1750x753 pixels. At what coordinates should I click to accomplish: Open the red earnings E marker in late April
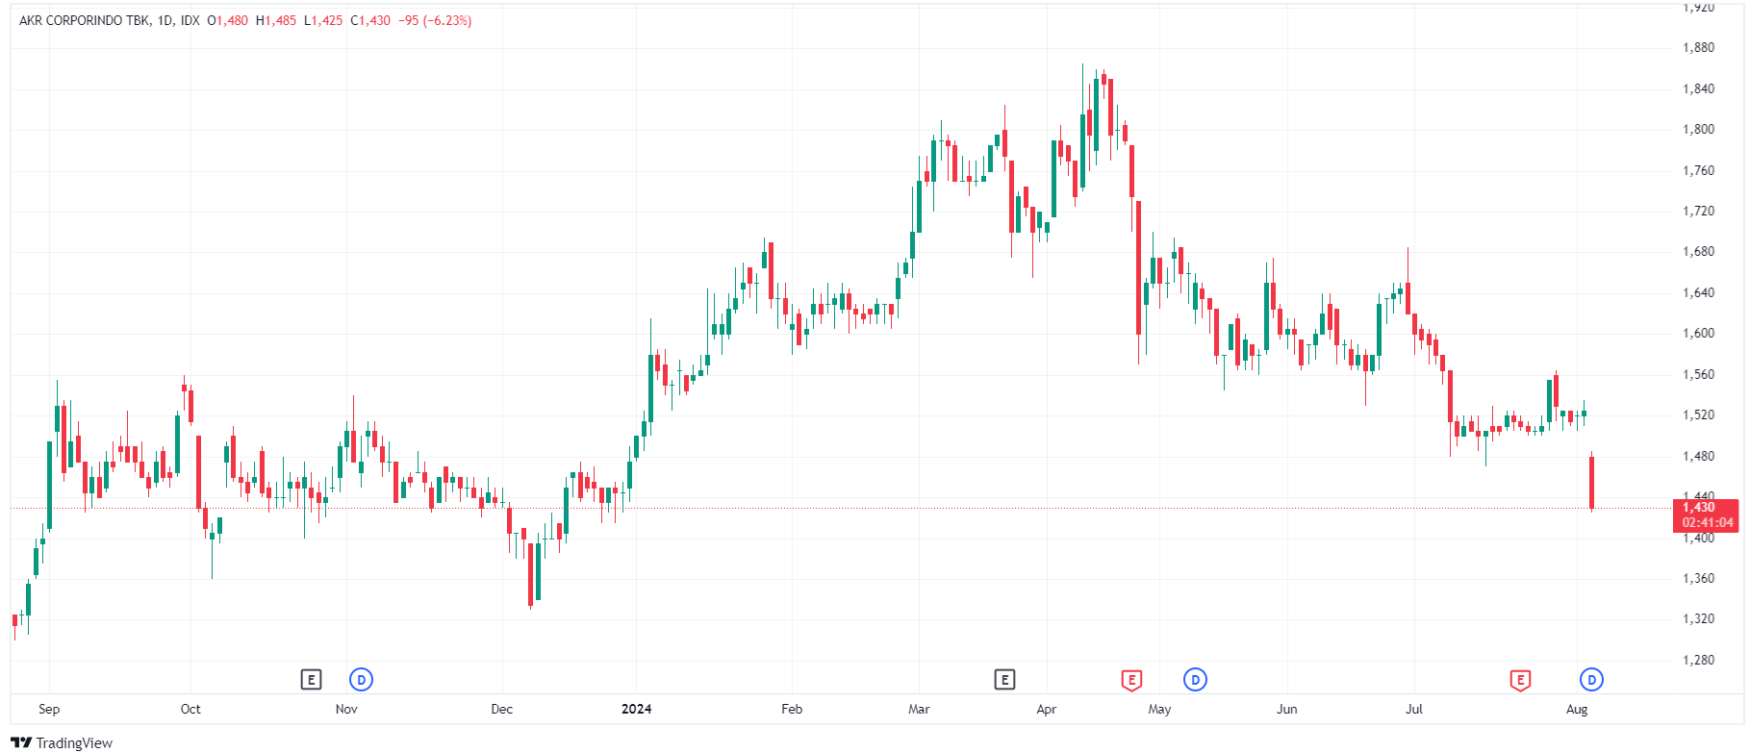pyautogui.click(x=1131, y=680)
